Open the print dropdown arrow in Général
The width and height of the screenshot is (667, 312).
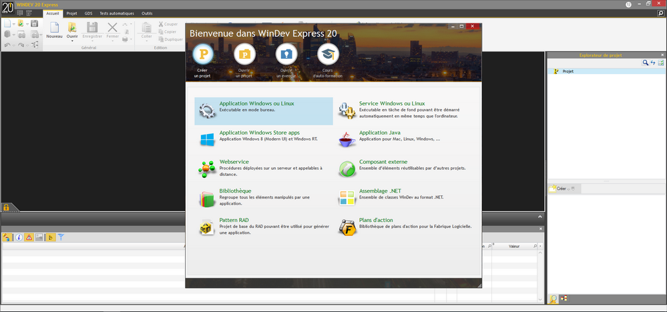(131, 39)
